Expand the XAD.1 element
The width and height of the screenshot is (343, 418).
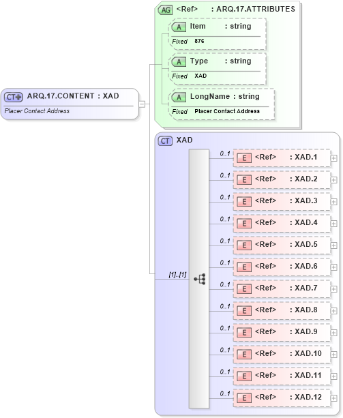[333, 158]
